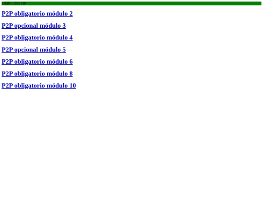
Task: Click the word 'opcional' in the módulo 5 link
Action: [26, 50]
